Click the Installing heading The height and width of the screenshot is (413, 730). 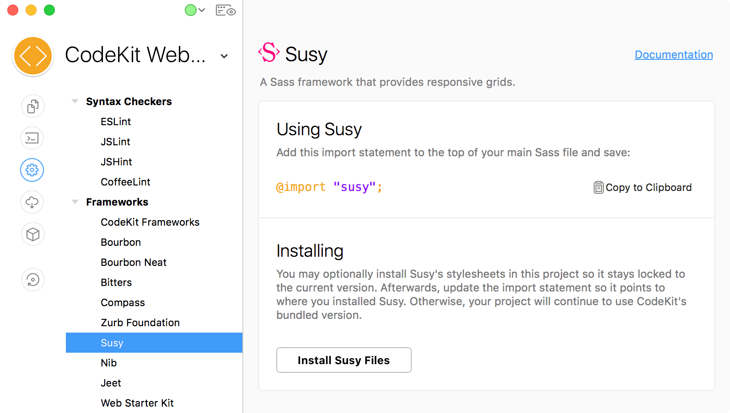pyautogui.click(x=310, y=251)
